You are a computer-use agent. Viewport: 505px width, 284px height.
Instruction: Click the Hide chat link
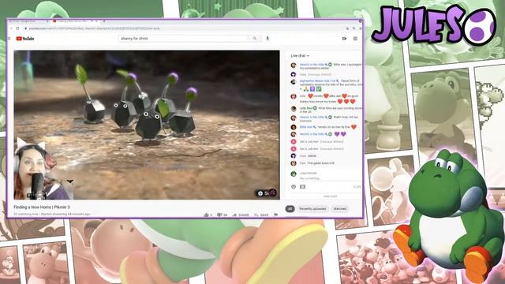click(x=330, y=196)
